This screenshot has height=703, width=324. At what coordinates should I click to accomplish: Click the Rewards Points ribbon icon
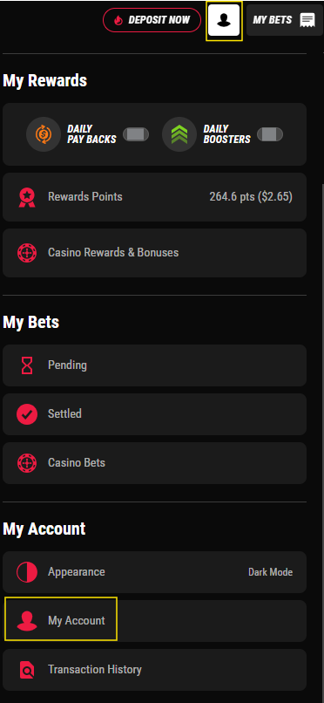pos(27,197)
